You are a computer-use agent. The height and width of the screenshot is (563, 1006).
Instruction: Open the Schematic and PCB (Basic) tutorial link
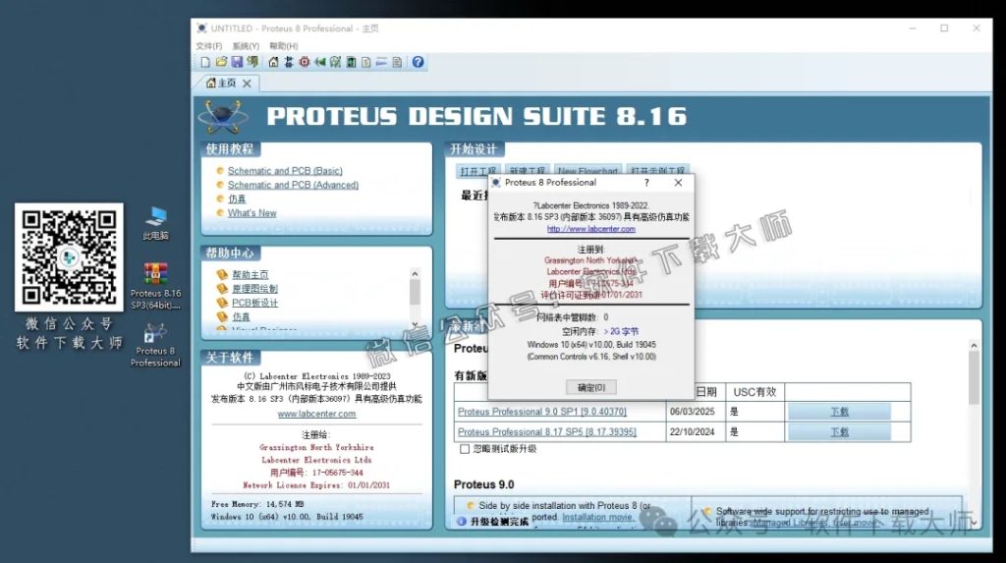(x=285, y=171)
